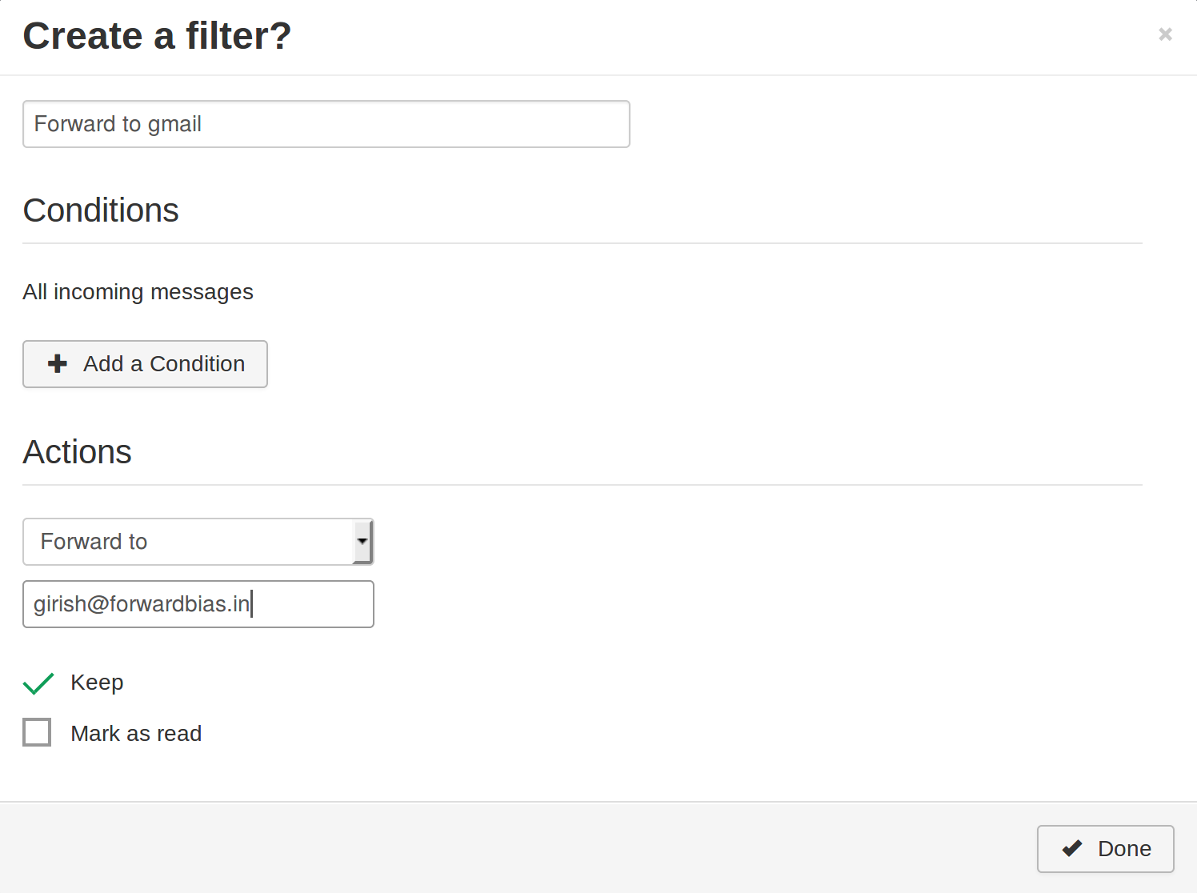The width and height of the screenshot is (1197, 893).
Task: Enable the Mark as read checkbox
Action: pos(37,733)
